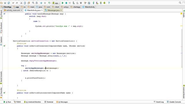This screenshot has width=185, height=104.
Task: Open the Terminal tool window
Action: tap(49, 102)
